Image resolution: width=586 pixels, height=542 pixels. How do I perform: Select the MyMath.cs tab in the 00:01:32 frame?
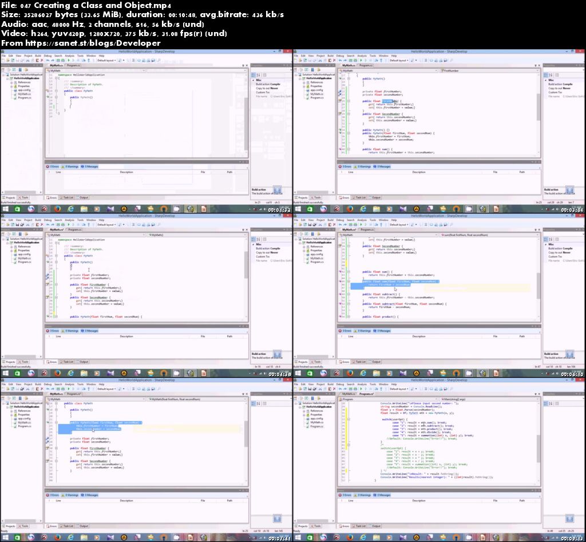57,65
